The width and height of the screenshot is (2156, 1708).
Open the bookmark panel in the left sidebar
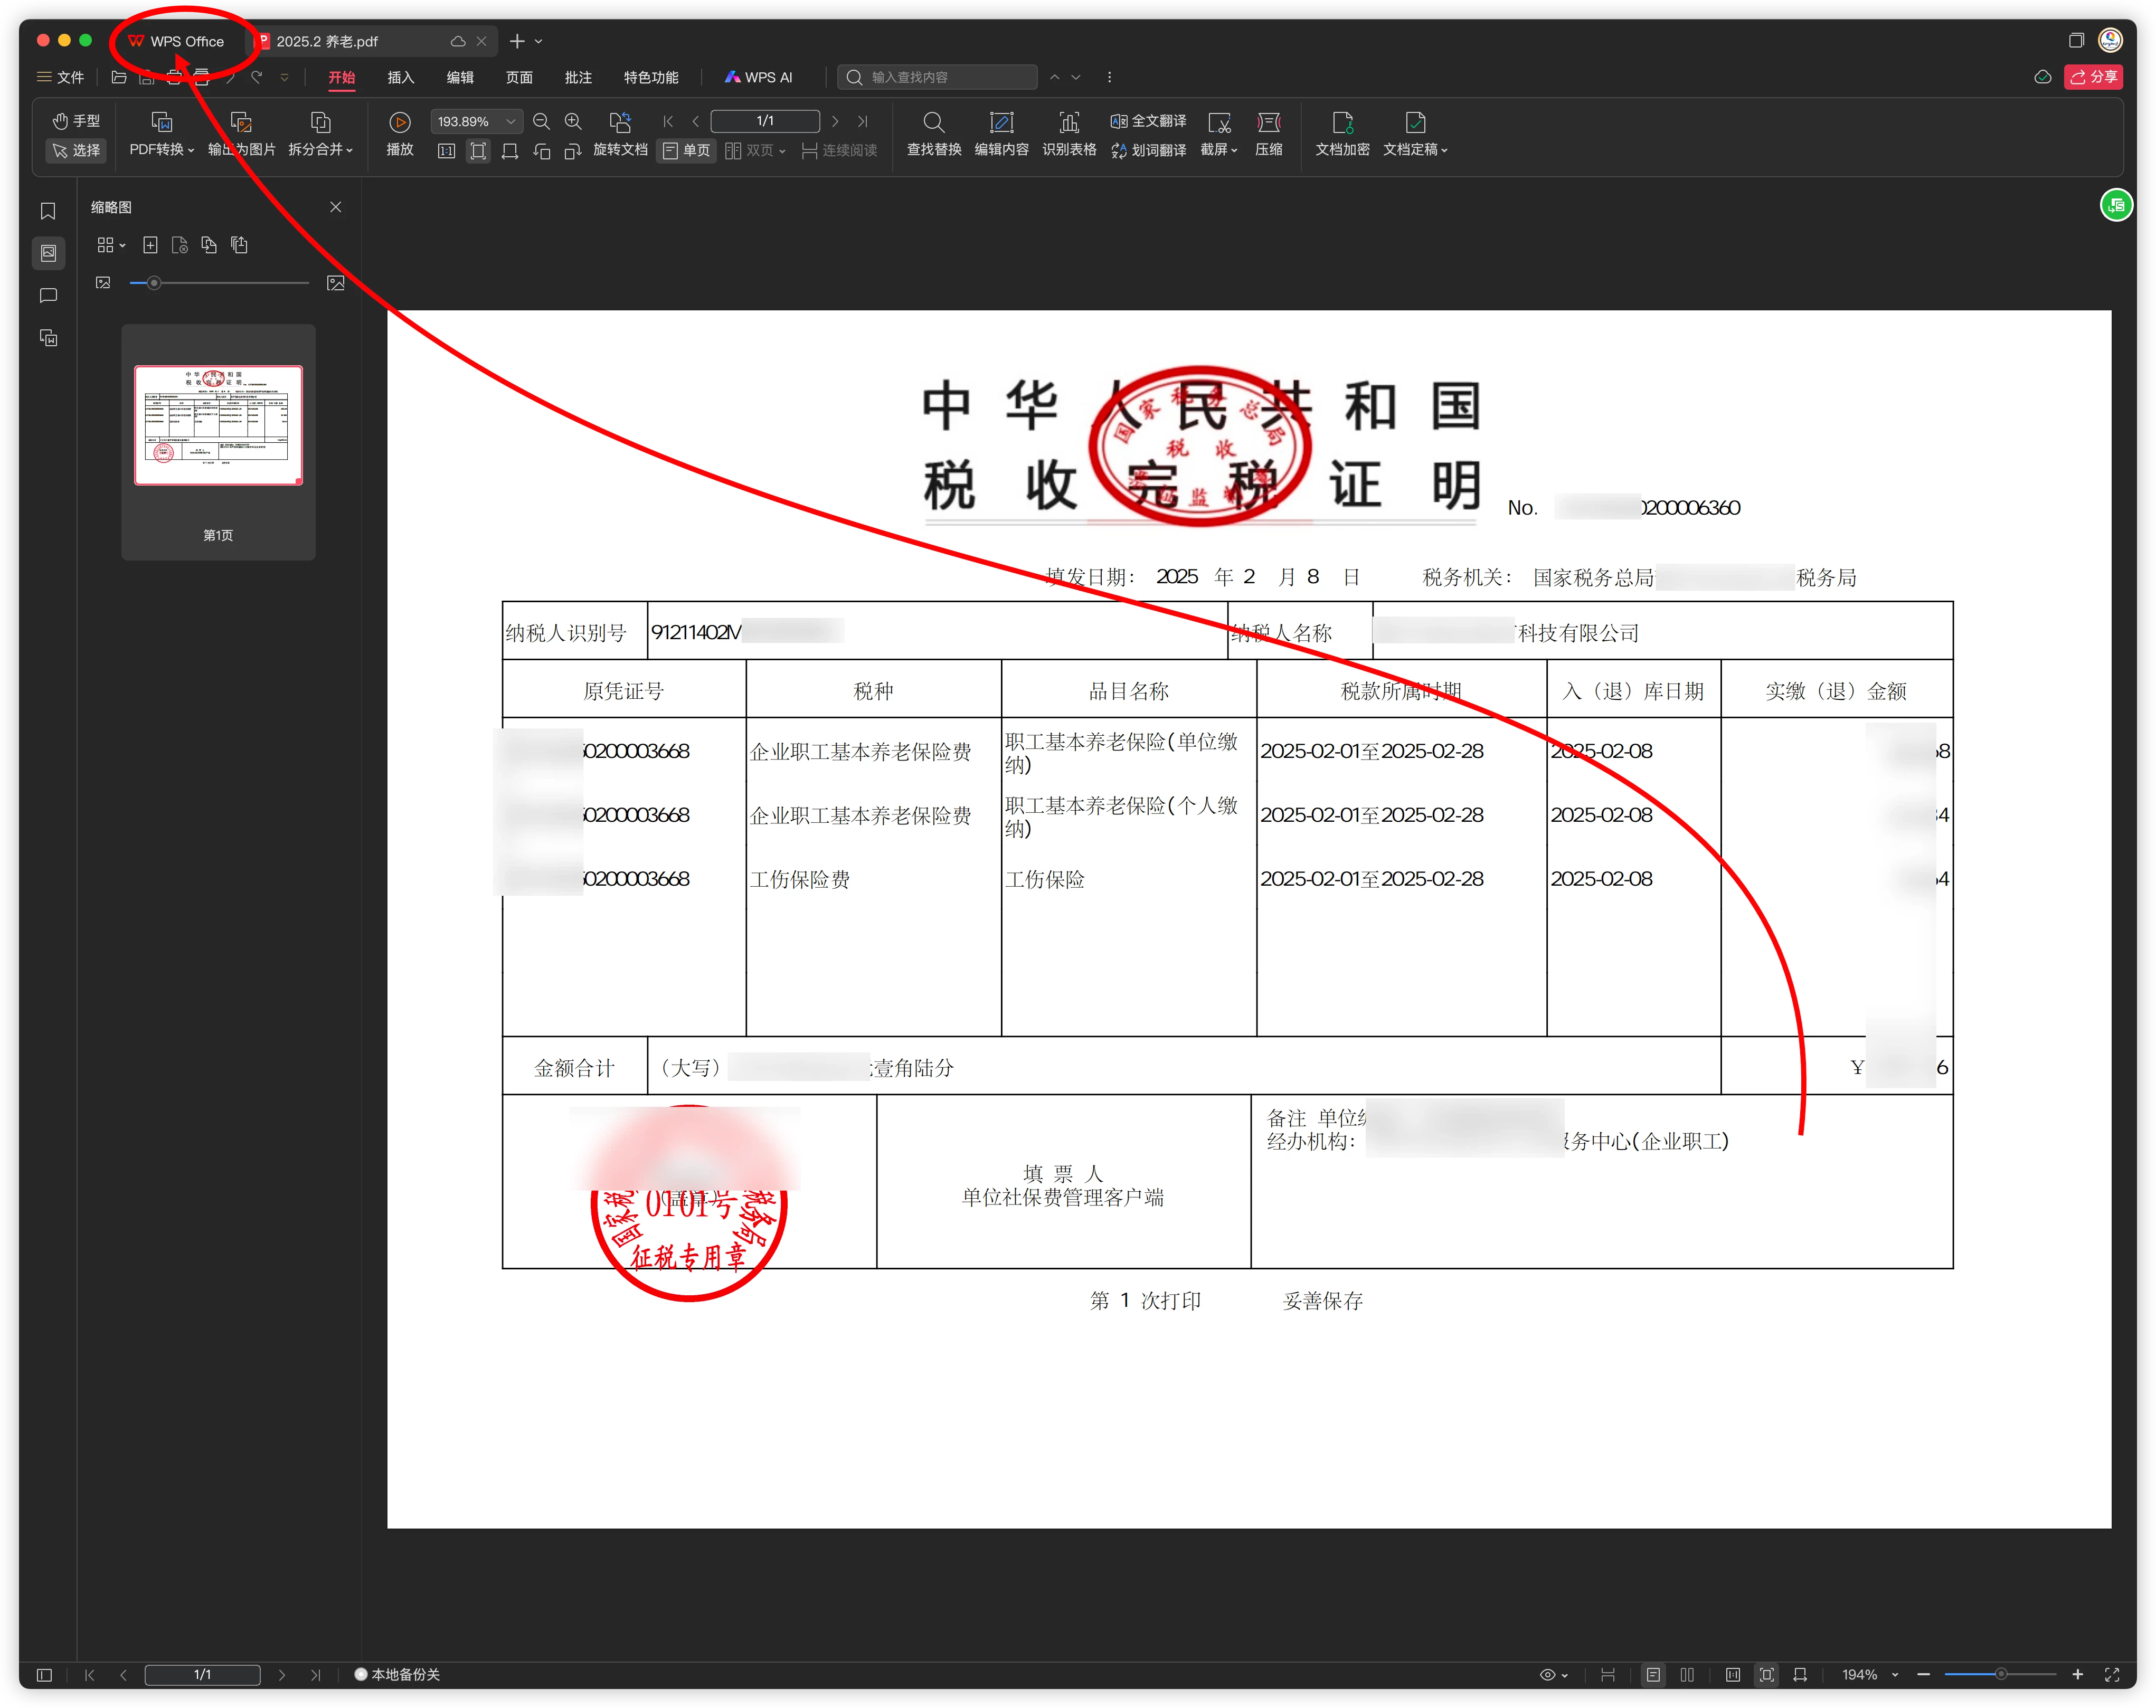coord(48,211)
